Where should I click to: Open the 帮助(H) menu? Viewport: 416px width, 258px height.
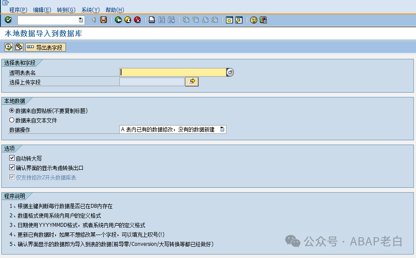pos(115,10)
